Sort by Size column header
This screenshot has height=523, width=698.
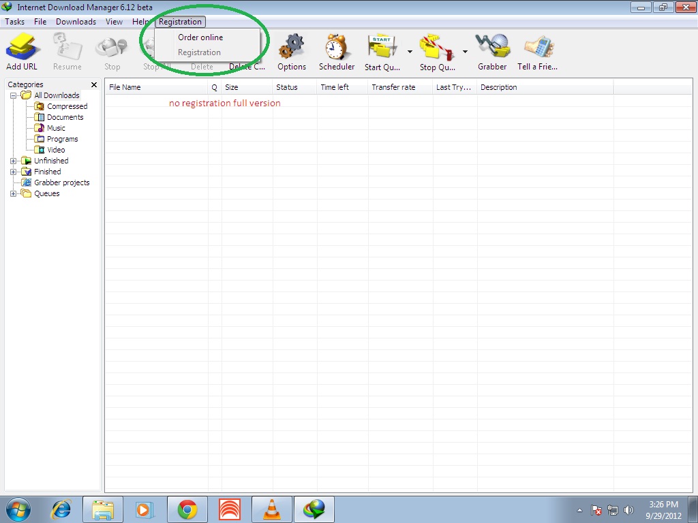point(247,87)
